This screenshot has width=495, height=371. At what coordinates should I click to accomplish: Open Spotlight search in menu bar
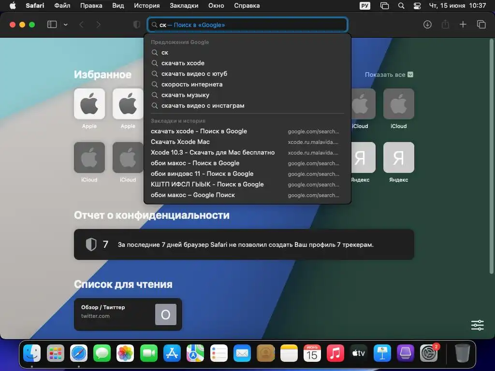[x=401, y=6]
